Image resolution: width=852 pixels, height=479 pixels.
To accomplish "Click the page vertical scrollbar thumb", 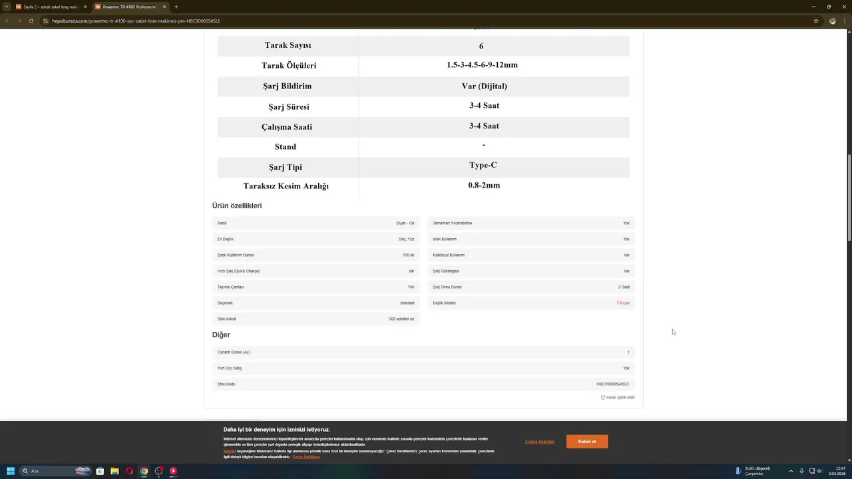I will [x=849, y=198].
